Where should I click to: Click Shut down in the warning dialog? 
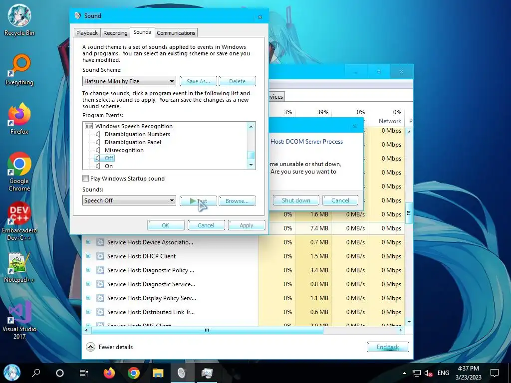[296, 200]
